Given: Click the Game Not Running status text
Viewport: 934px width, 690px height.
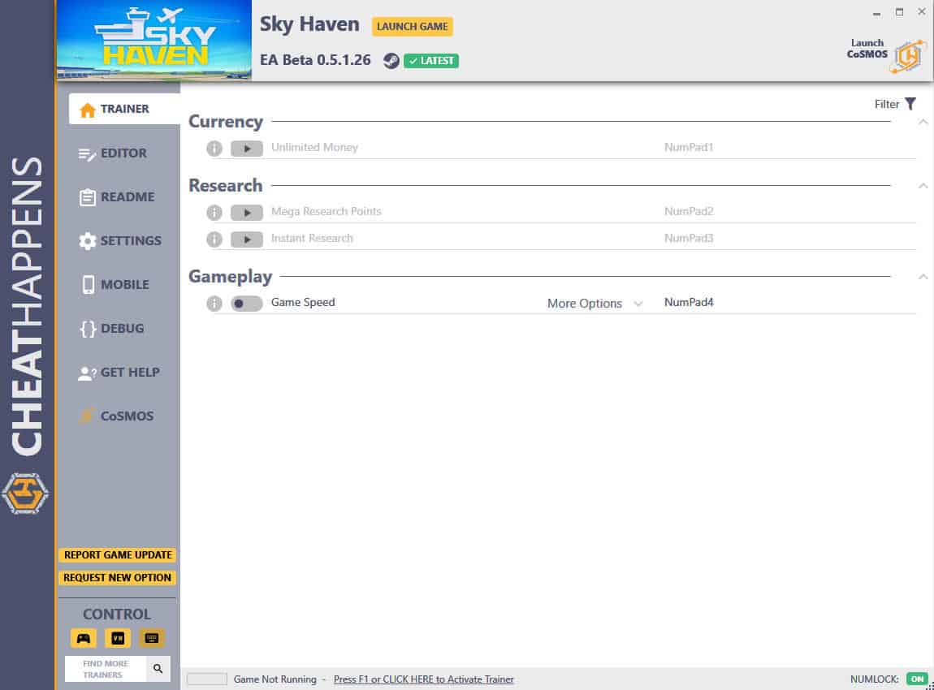Looking at the screenshot, I should [275, 679].
